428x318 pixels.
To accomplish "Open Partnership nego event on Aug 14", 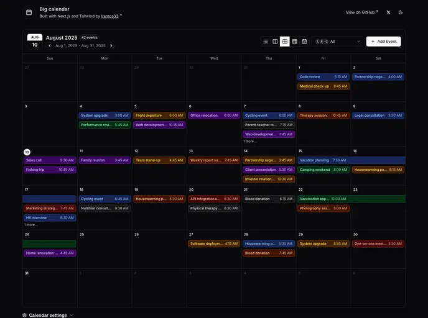I will [269, 160].
